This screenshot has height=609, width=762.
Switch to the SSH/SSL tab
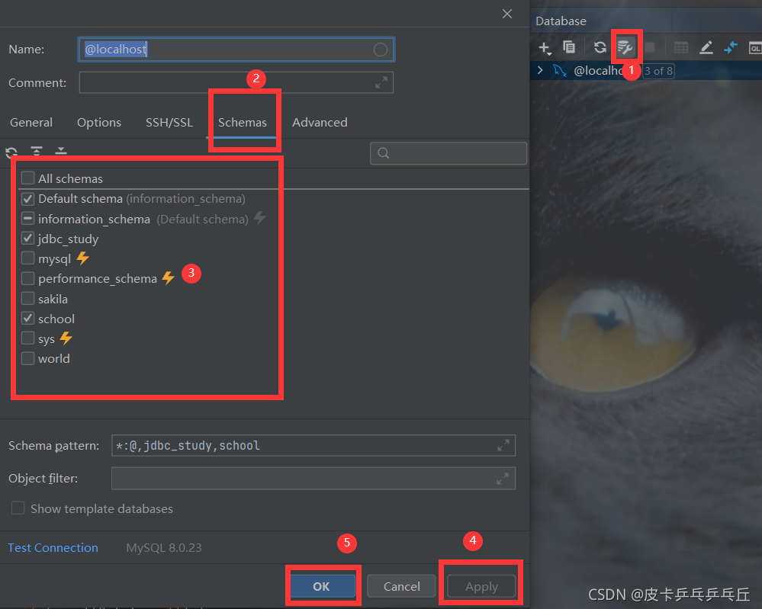(x=169, y=123)
